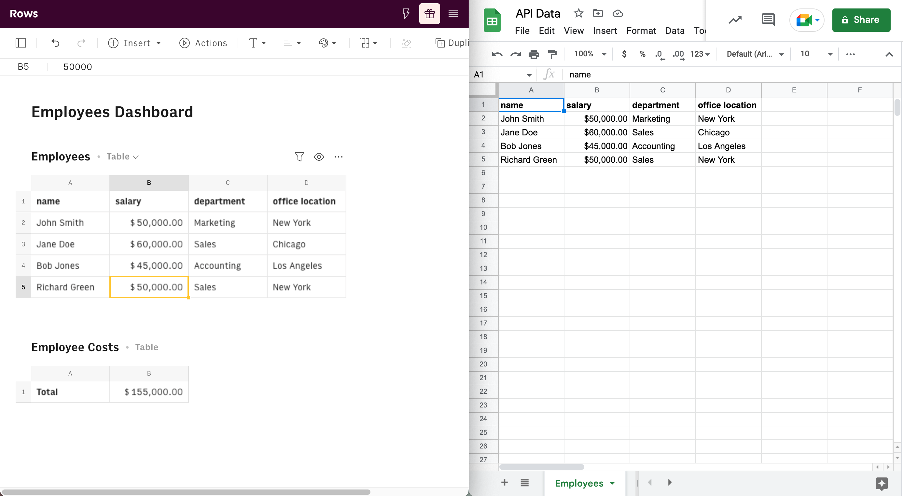Viewport: 903px width, 496px height.
Task: Toggle the Rows sidebar panel icon
Action: (21, 43)
